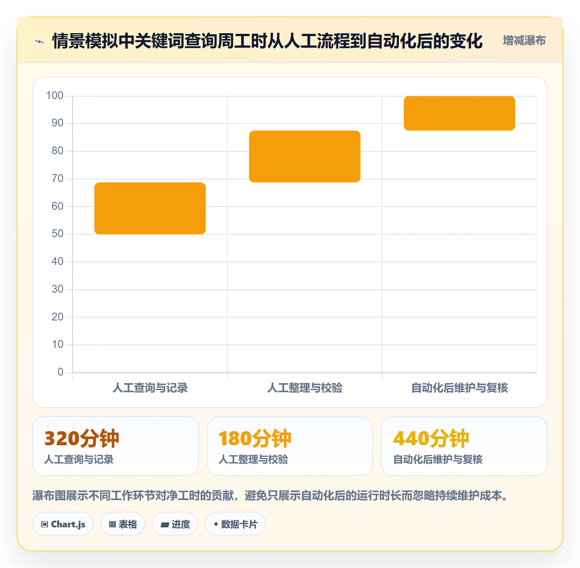Click the x-axis label 人工整理与校验
This screenshot has width=580, height=568.
pos(304,388)
